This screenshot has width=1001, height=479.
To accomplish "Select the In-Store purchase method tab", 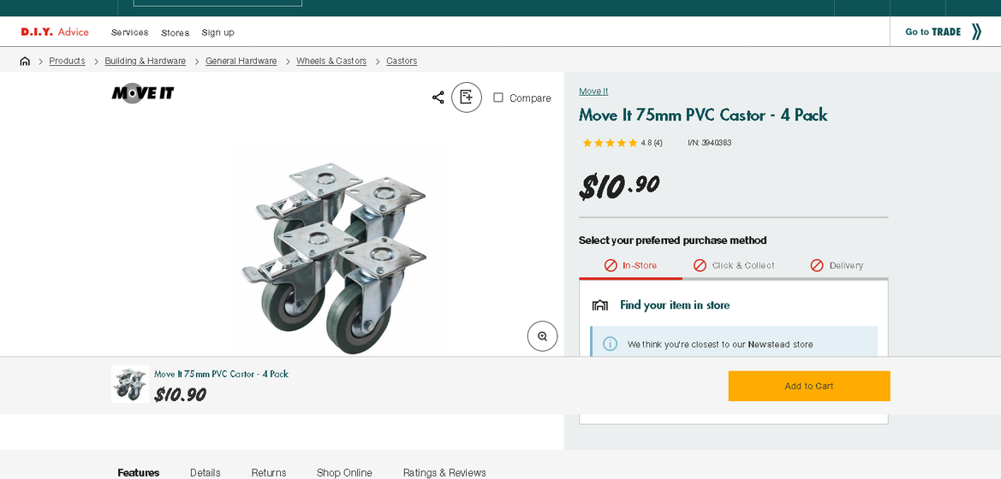I will click(630, 265).
